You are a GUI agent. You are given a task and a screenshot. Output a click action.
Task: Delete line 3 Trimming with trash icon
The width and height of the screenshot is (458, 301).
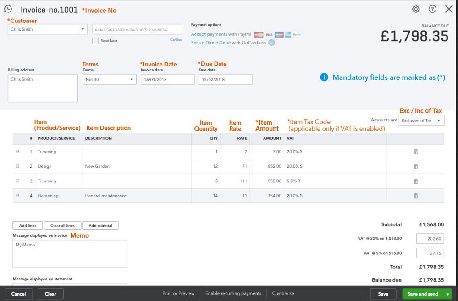pyautogui.click(x=416, y=181)
